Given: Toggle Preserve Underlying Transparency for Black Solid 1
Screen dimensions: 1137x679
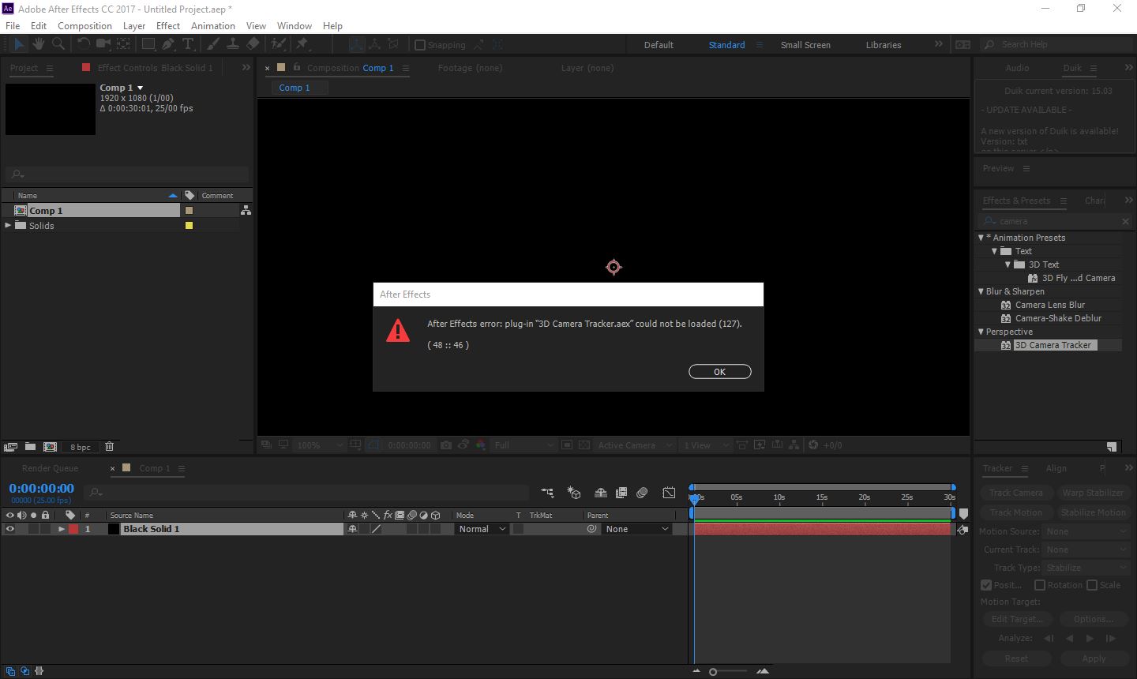Looking at the screenshot, I should pyautogui.click(x=518, y=529).
